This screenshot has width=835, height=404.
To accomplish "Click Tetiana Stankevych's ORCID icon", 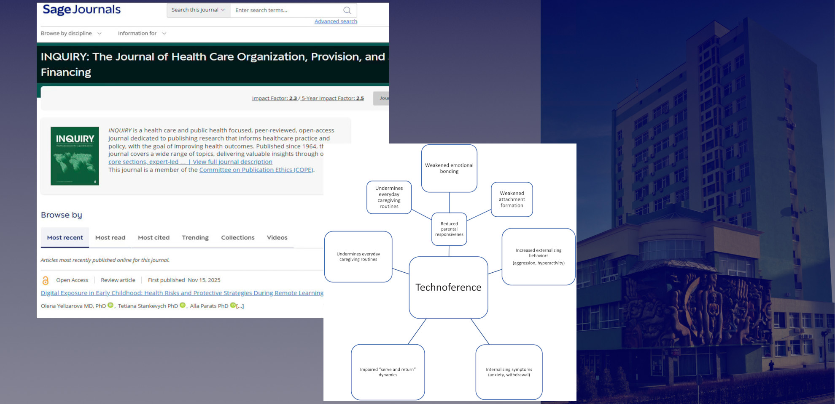I will [x=183, y=306].
